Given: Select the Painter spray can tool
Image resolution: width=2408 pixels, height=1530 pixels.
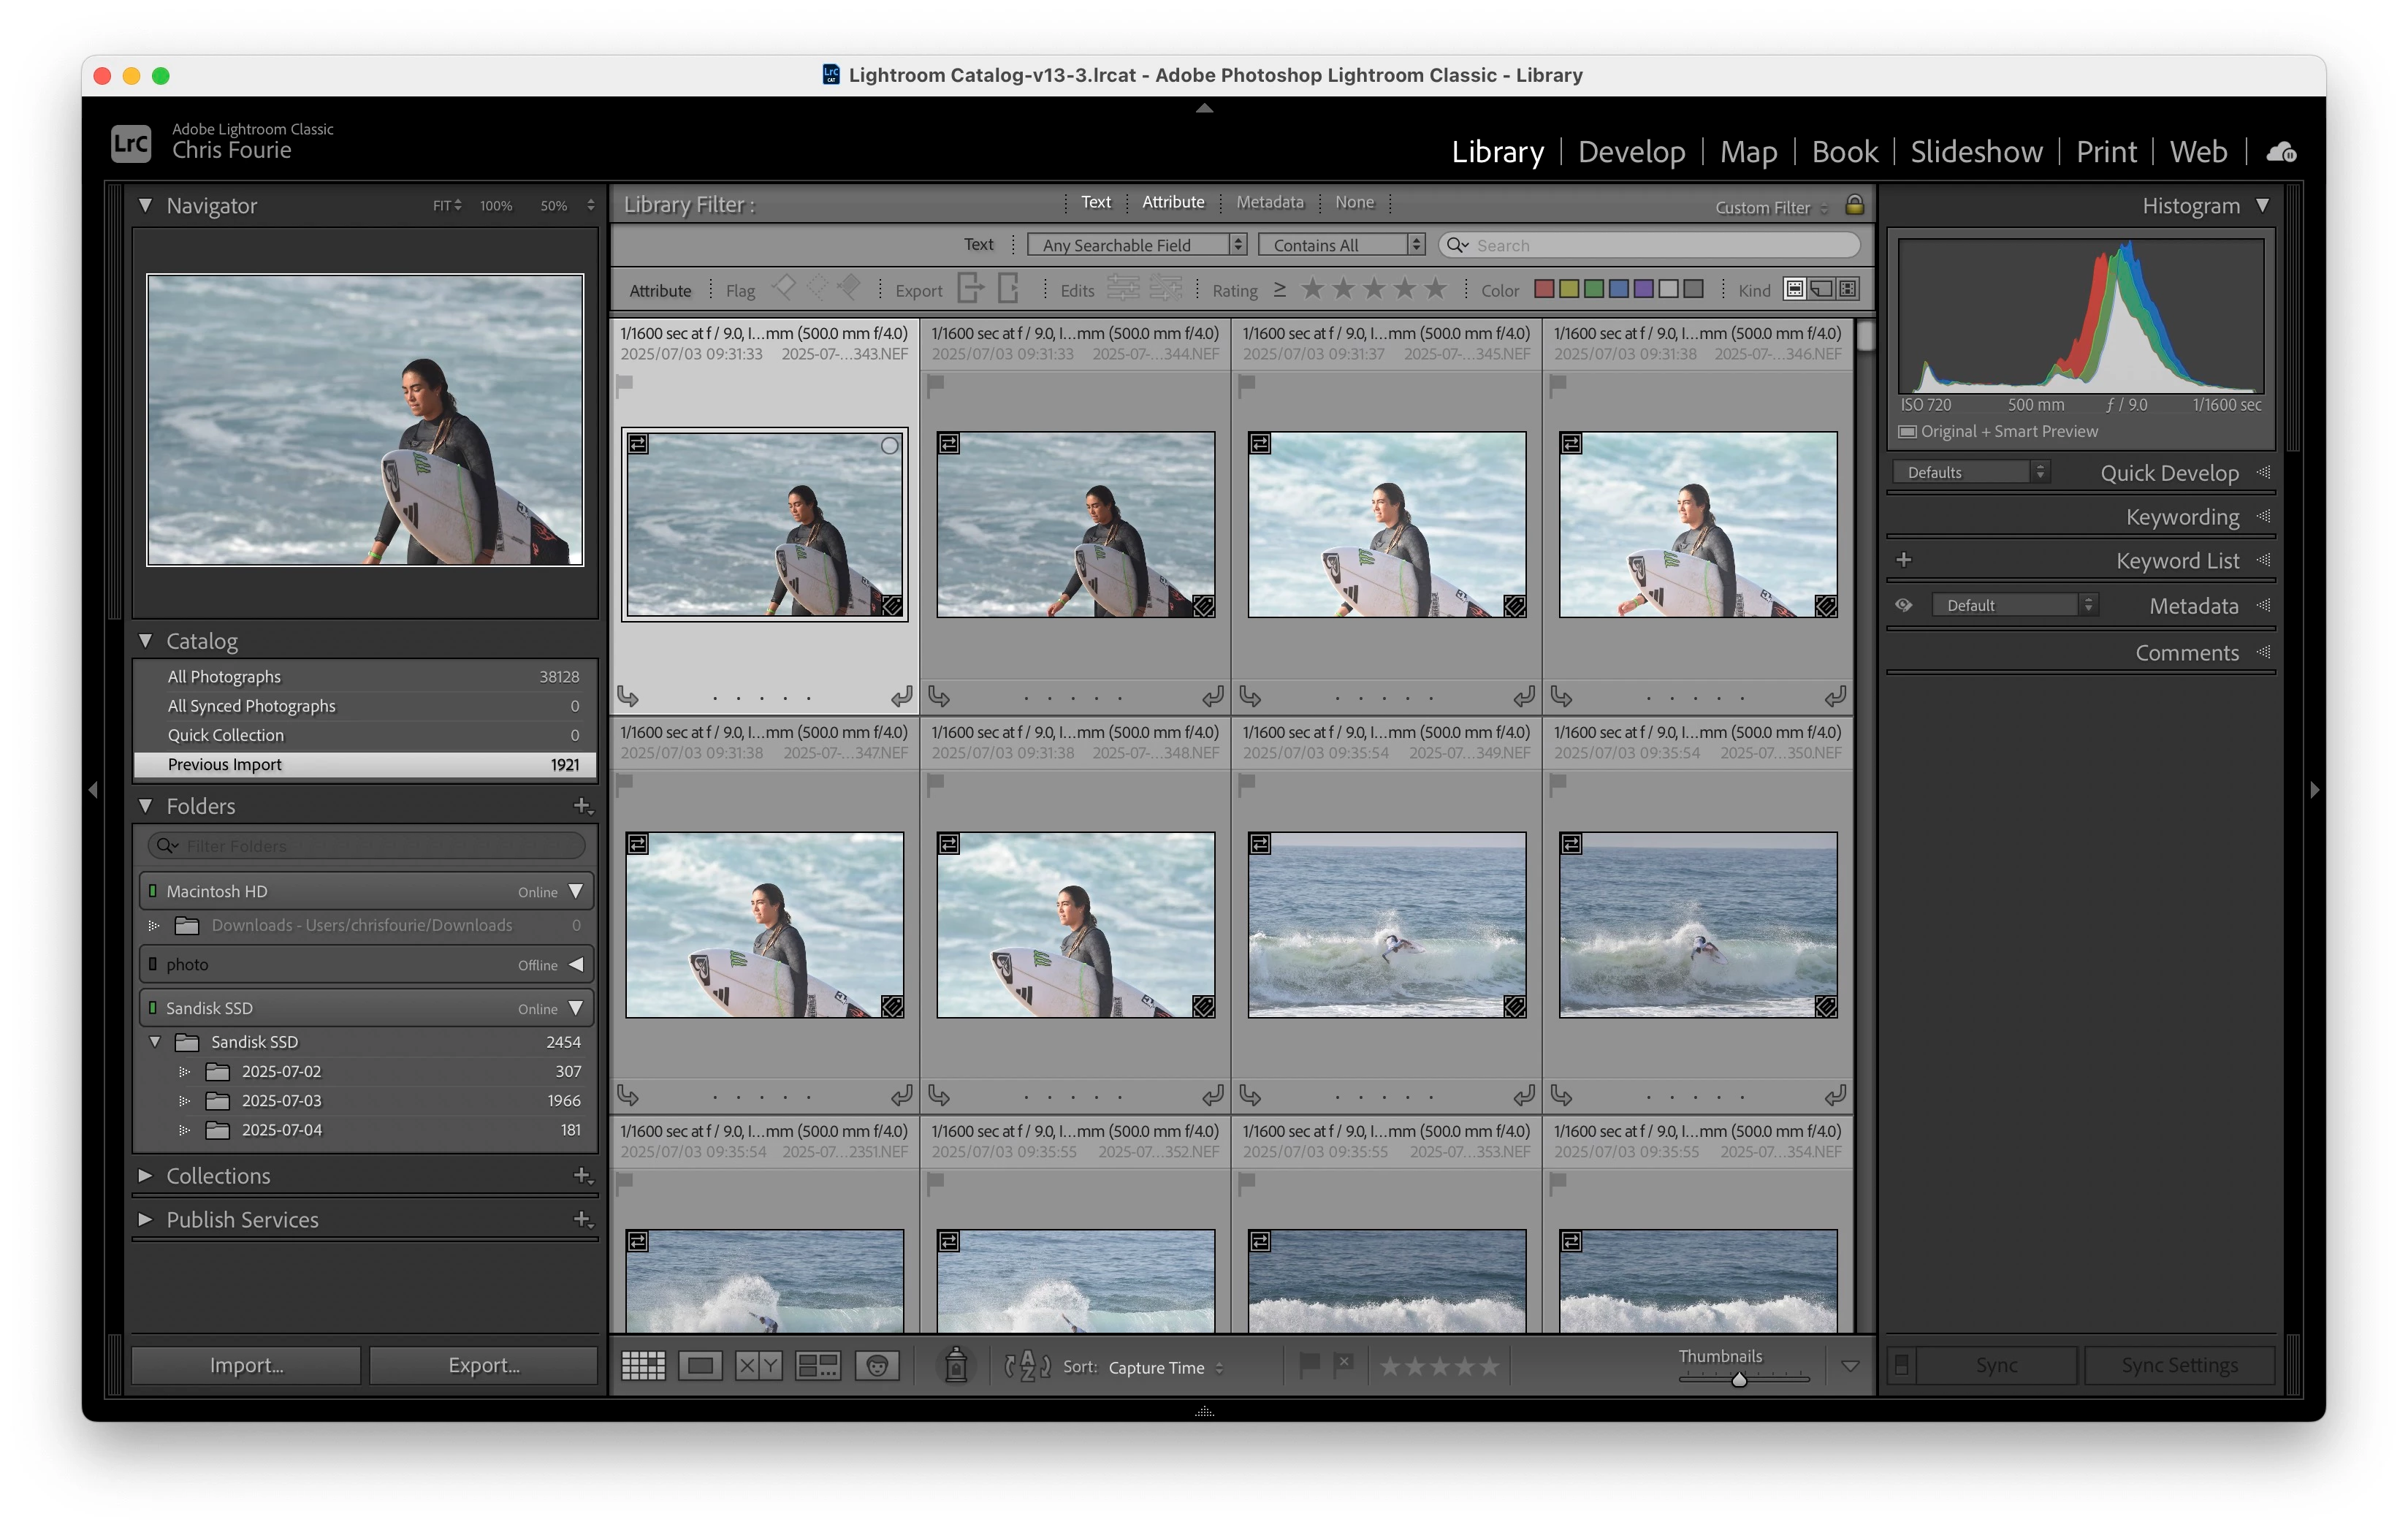Looking at the screenshot, I should coord(955,1365).
